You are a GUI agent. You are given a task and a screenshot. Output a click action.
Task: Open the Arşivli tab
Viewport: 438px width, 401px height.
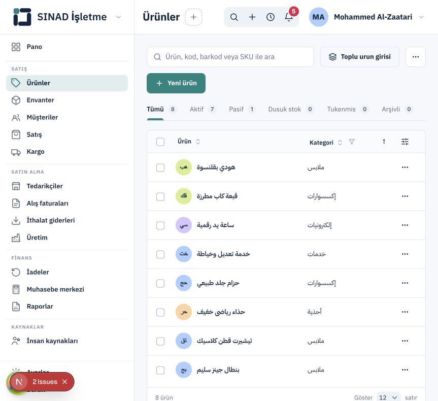tap(397, 109)
